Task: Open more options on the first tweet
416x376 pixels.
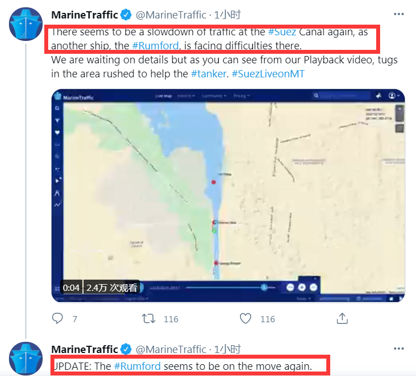Action: click(399, 14)
